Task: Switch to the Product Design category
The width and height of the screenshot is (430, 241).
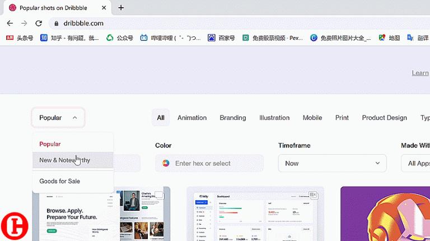Action: (x=385, y=118)
